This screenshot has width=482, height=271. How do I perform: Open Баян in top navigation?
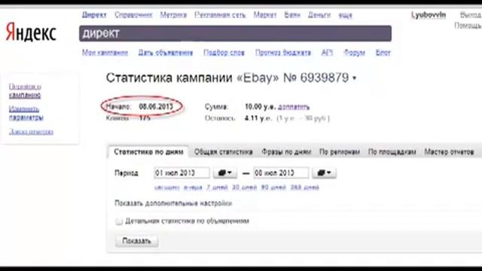tap(292, 15)
